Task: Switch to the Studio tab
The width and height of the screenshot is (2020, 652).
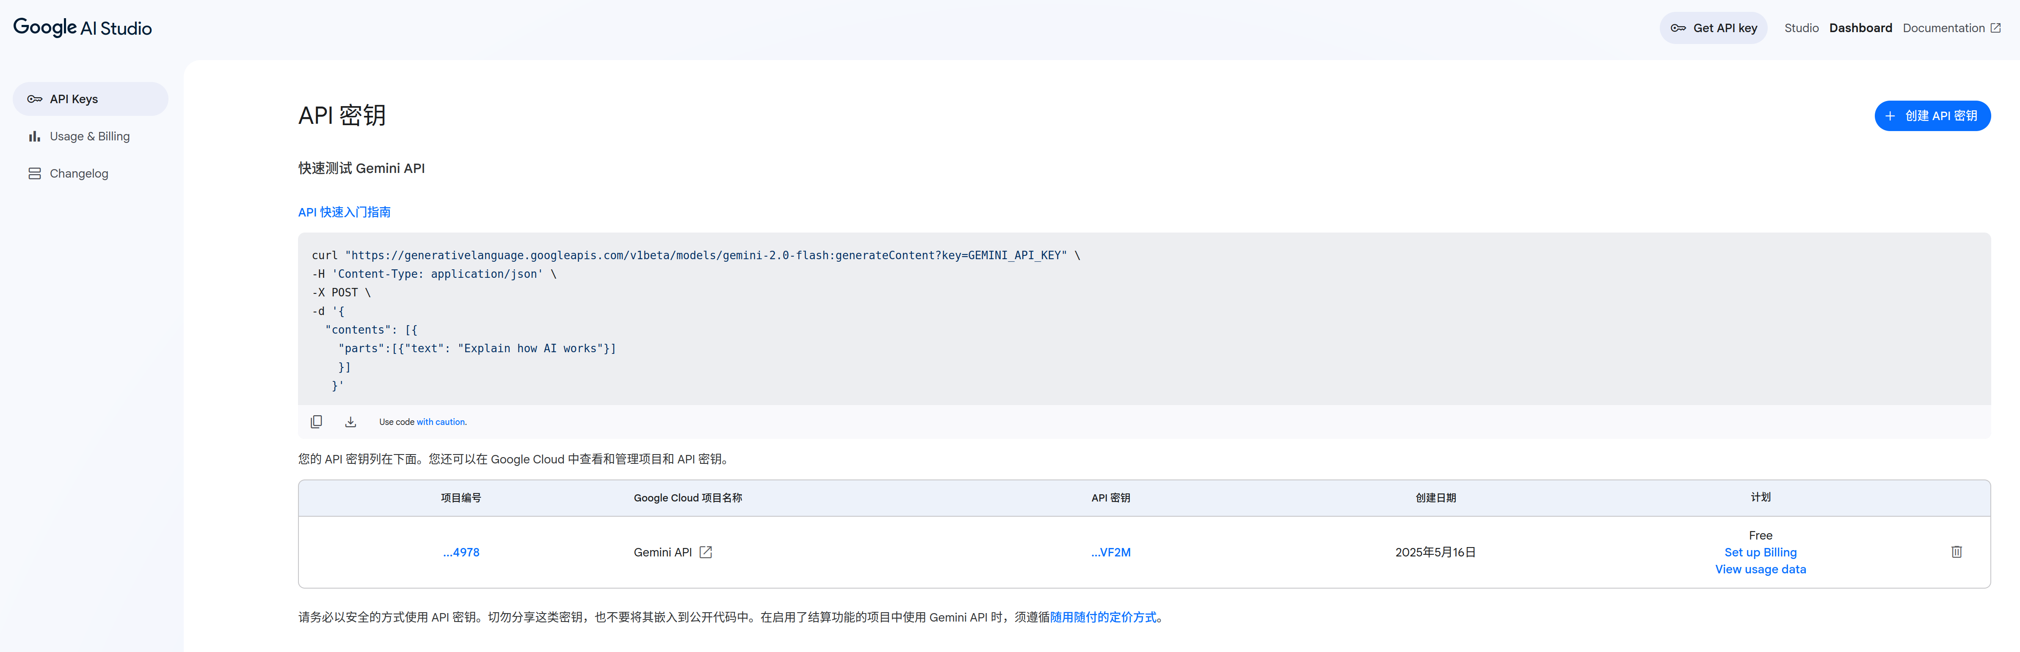Action: click(x=1800, y=28)
